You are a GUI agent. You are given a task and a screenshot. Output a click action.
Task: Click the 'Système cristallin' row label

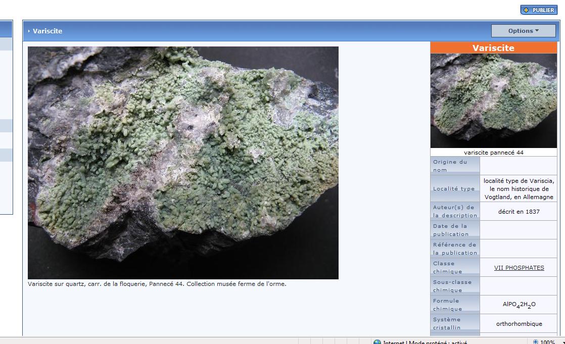[455, 323]
